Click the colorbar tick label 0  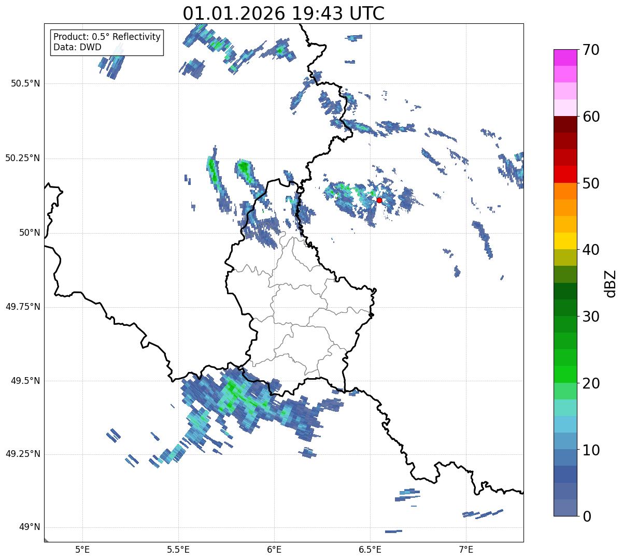tap(587, 516)
